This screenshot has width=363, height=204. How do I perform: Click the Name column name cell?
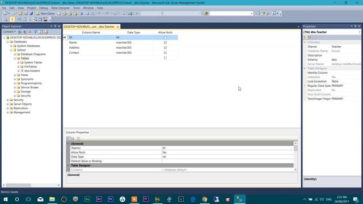point(91,42)
